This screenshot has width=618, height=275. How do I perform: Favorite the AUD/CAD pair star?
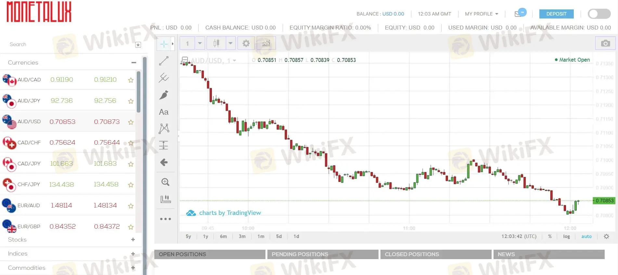coord(131,80)
